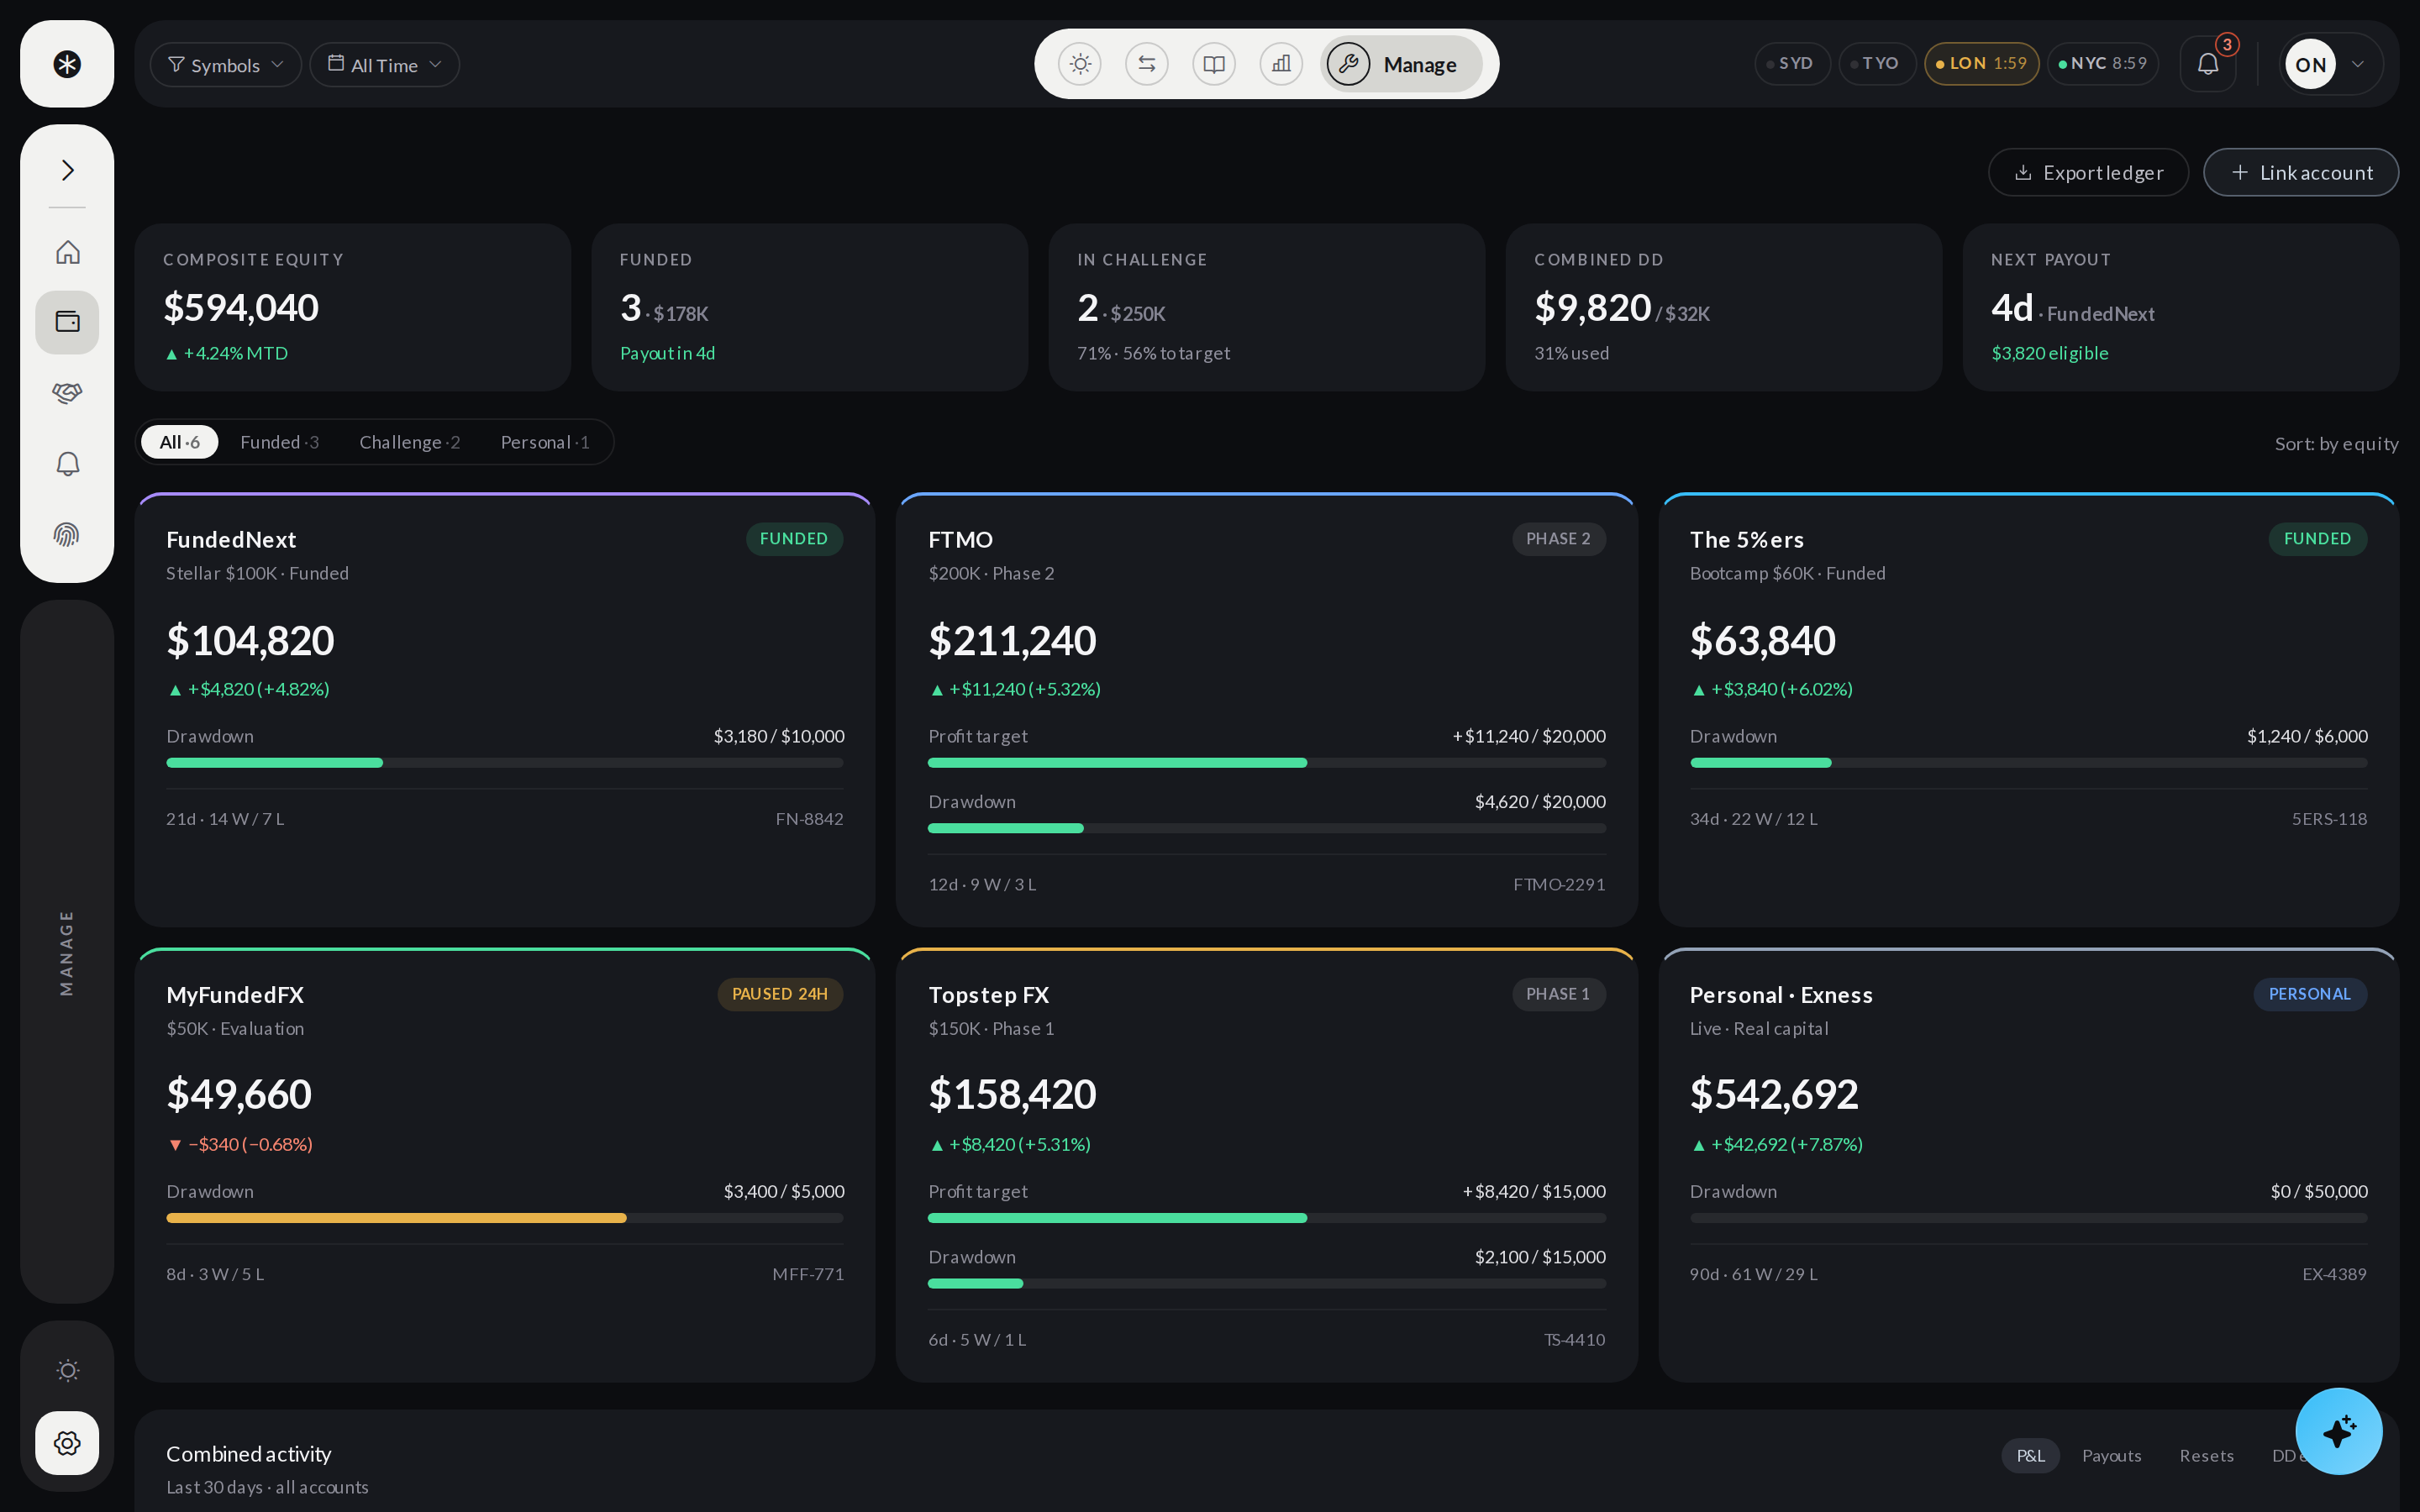
Task: Expand the user menu chevron
Action: (2358, 64)
